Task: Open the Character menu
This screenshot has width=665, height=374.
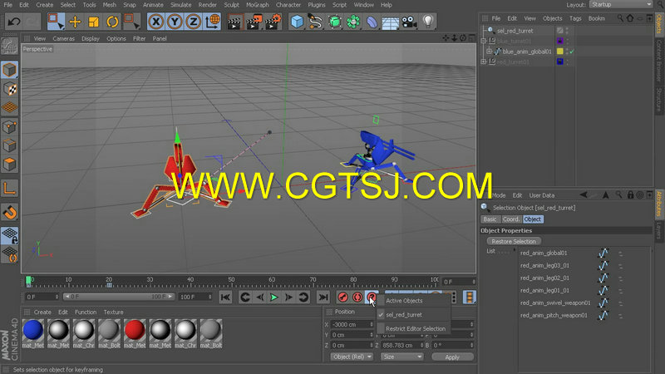Action: [288, 5]
